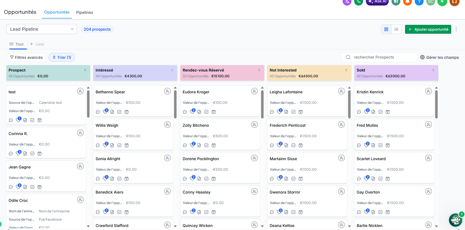
Task: Open the chat mascot widget
Action: pyautogui.click(x=456, y=220)
